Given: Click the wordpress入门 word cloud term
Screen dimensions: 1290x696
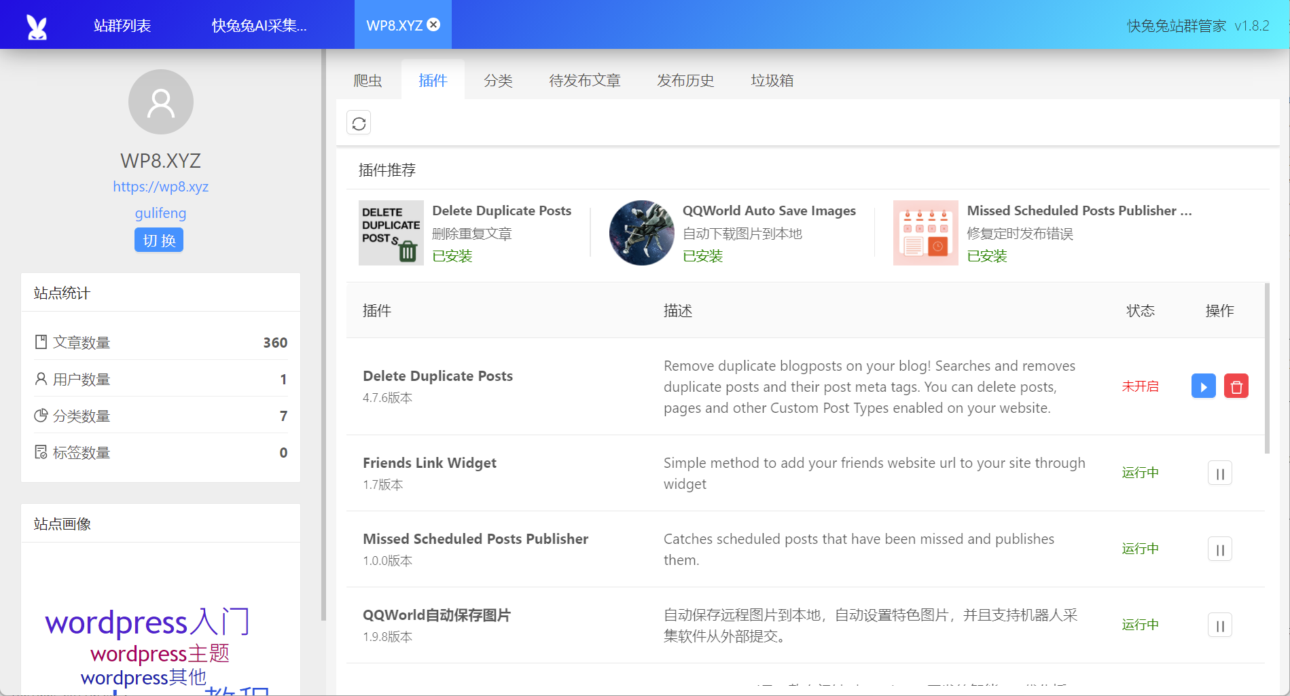Looking at the screenshot, I should tap(147, 622).
